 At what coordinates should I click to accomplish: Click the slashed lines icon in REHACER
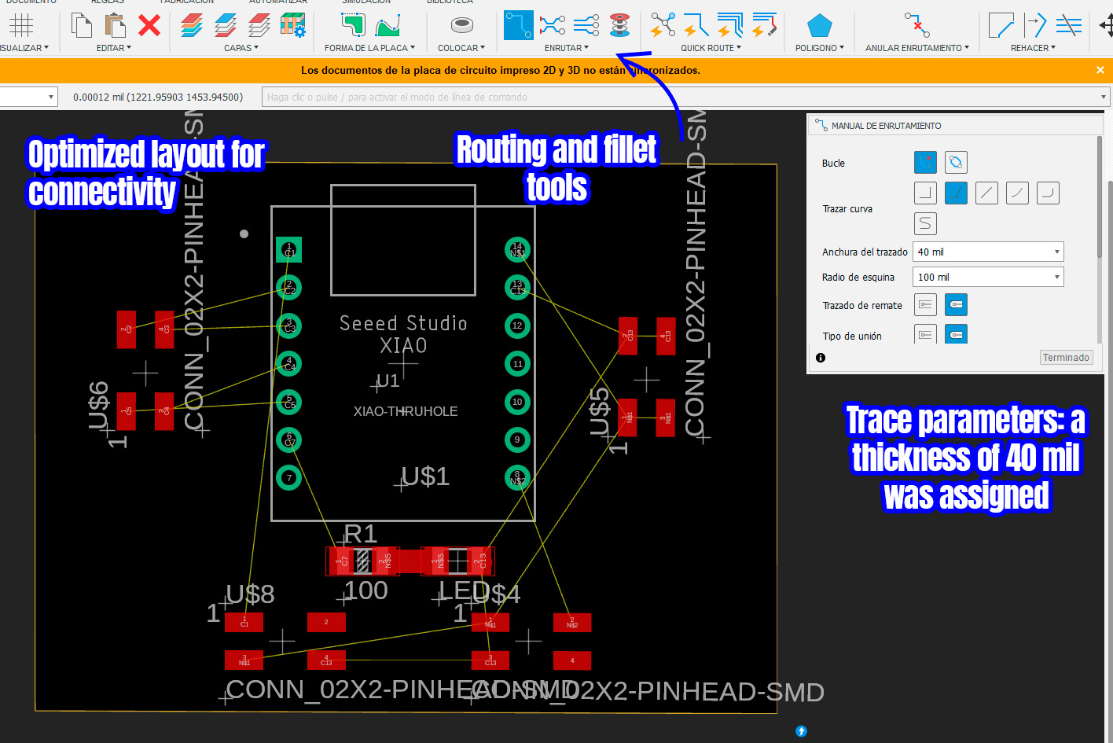[1069, 25]
